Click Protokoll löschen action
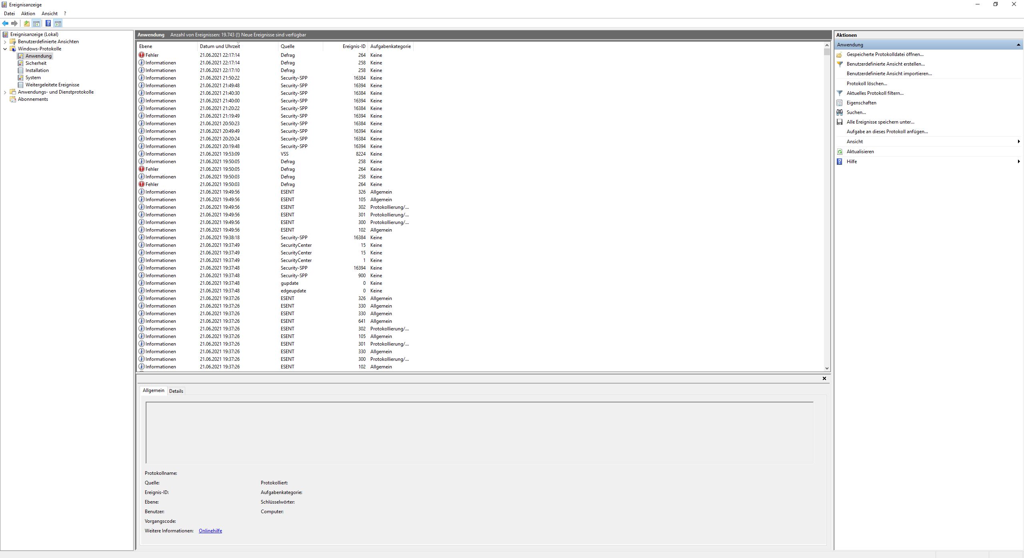Image resolution: width=1024 pixels, height=558 pixels. click(866, 84)
